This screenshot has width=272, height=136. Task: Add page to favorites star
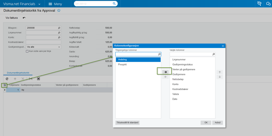point(59,11)
